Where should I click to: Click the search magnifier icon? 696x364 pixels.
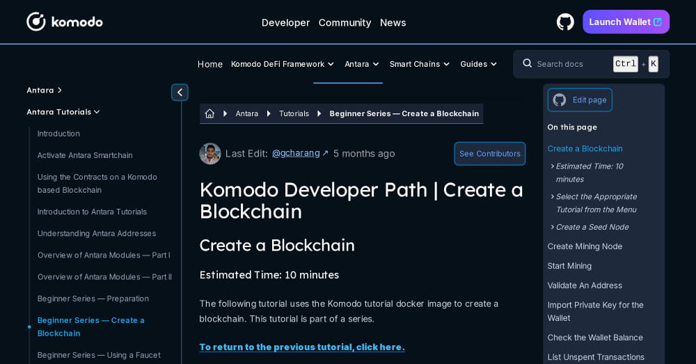tap(528, 63)
